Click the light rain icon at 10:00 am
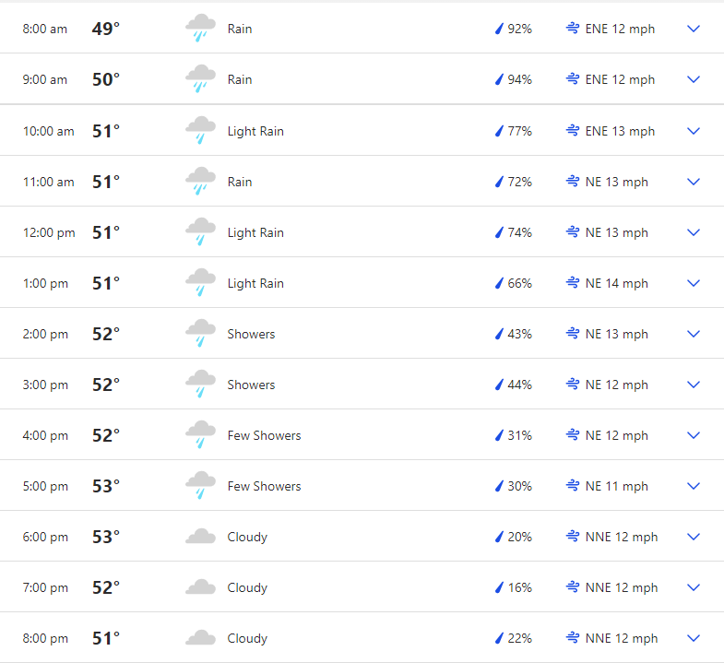 click(200, 131)
